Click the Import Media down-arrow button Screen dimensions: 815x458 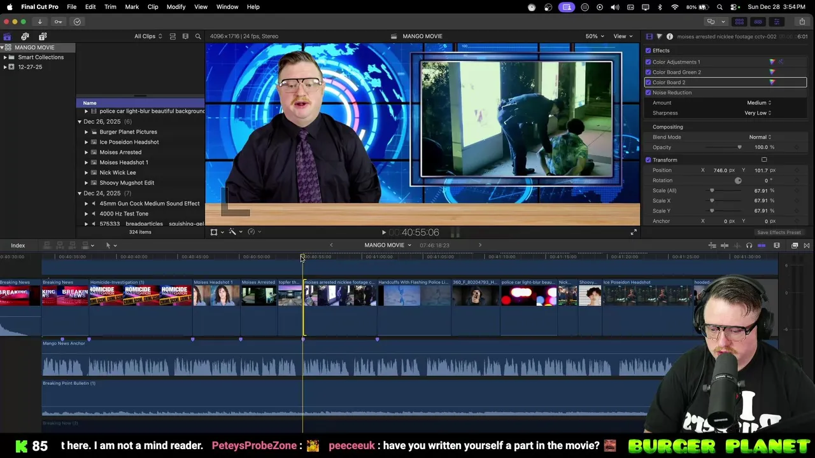pyautogui.click(x=39, y=22)
